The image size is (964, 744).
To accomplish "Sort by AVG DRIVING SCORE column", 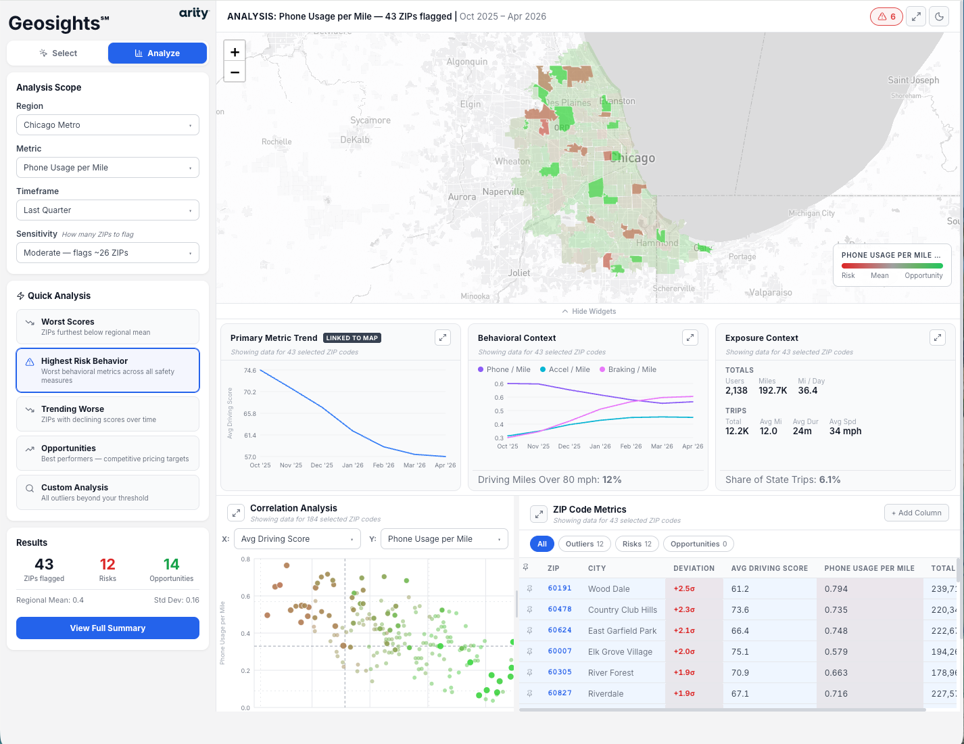I will pos(769,568).
